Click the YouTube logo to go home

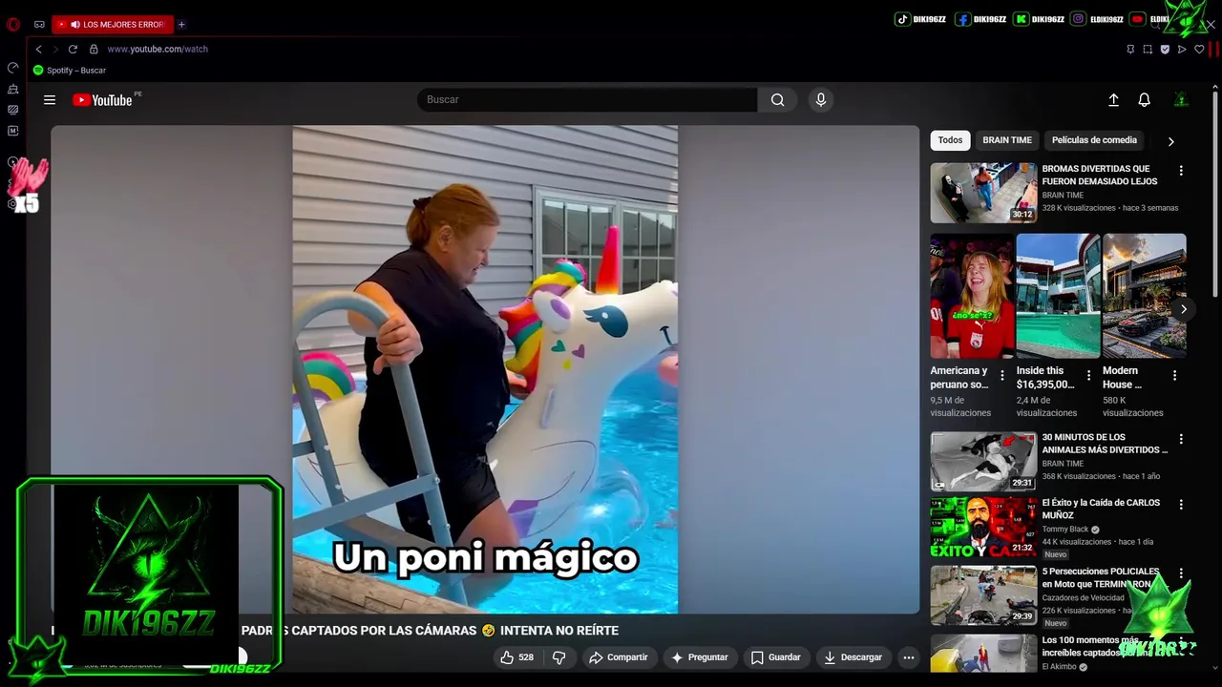tap(102, 100)
